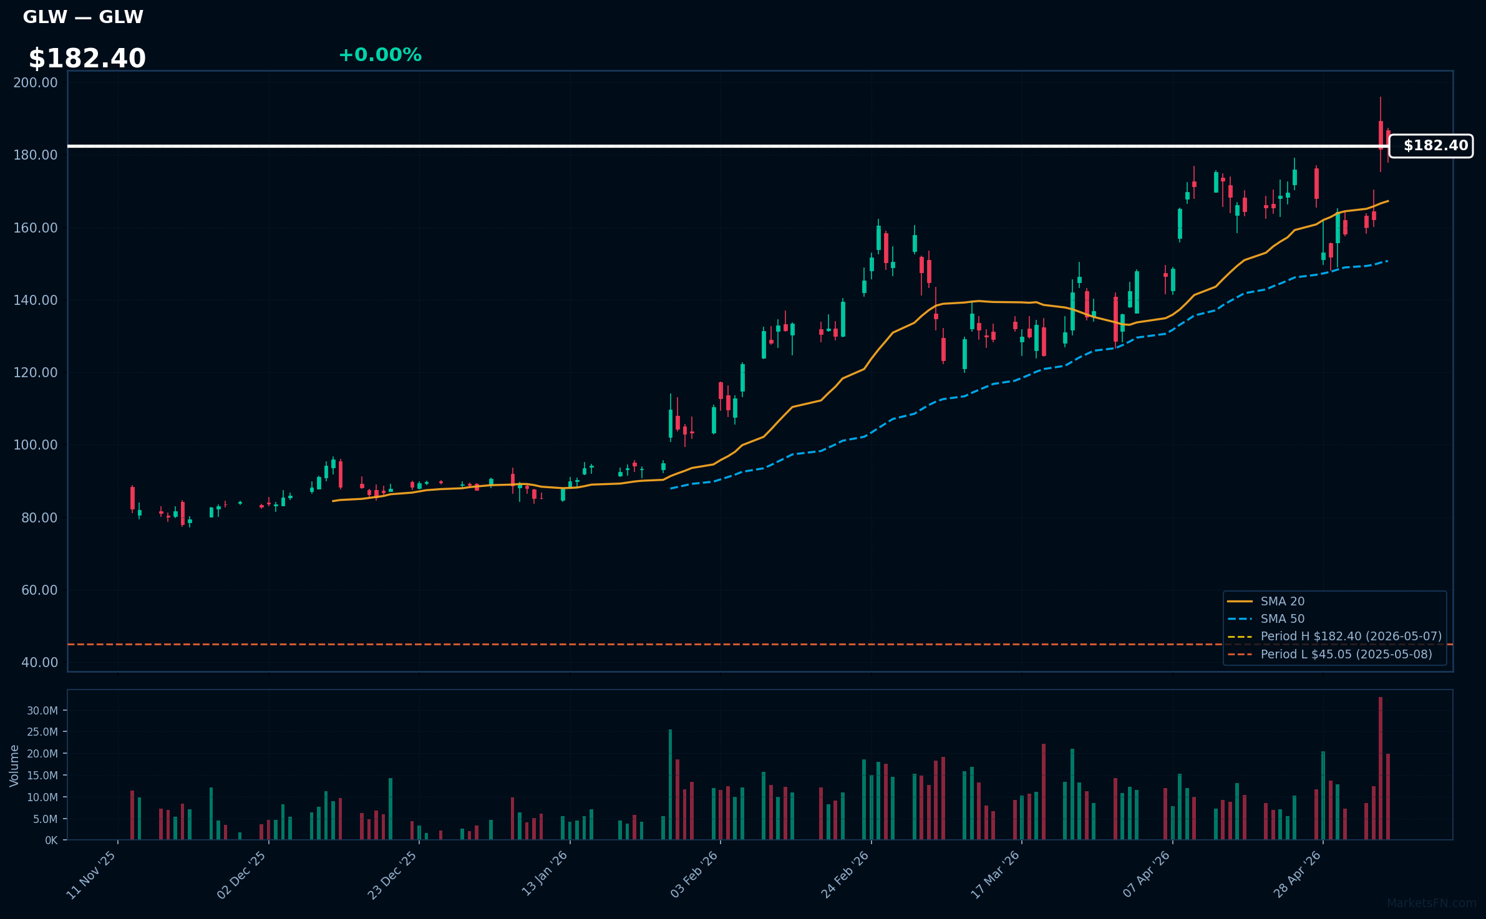Click the 60.00 price axis label
1486x919 pixels.
point(39,590)
